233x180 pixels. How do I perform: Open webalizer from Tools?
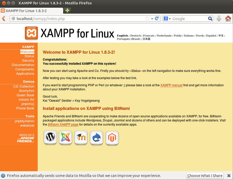point(27,126)
